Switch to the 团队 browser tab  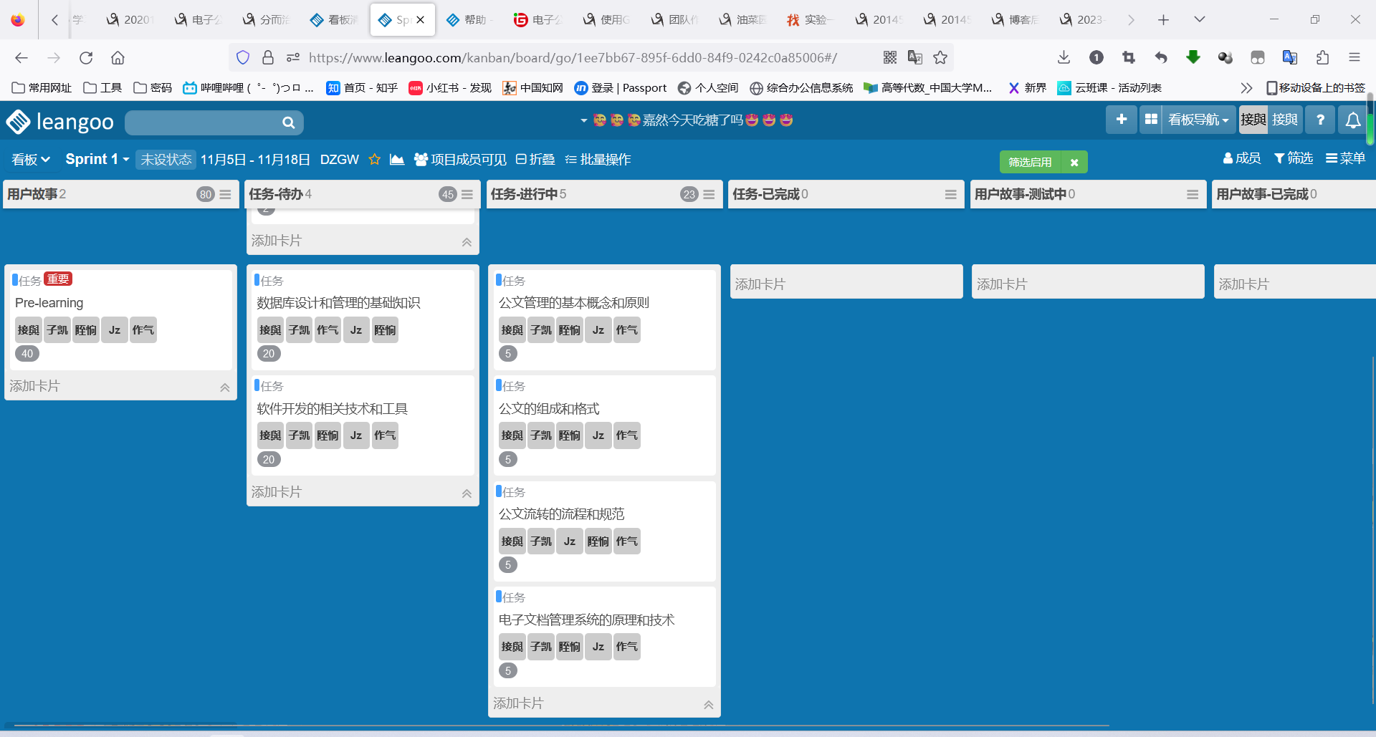674,19
